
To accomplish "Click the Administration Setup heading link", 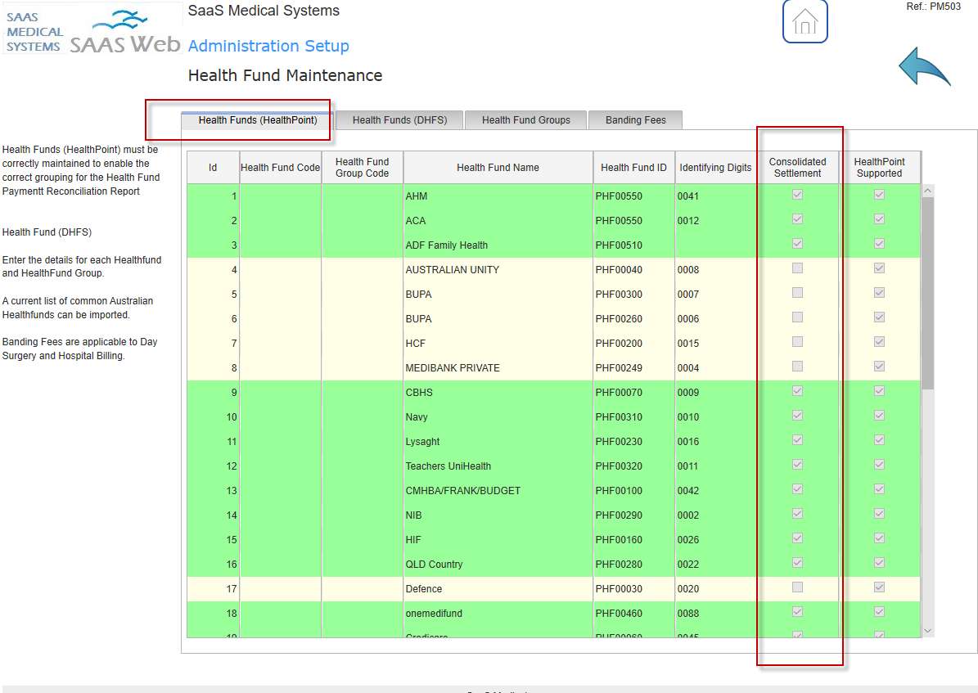I will pos(268,46).
